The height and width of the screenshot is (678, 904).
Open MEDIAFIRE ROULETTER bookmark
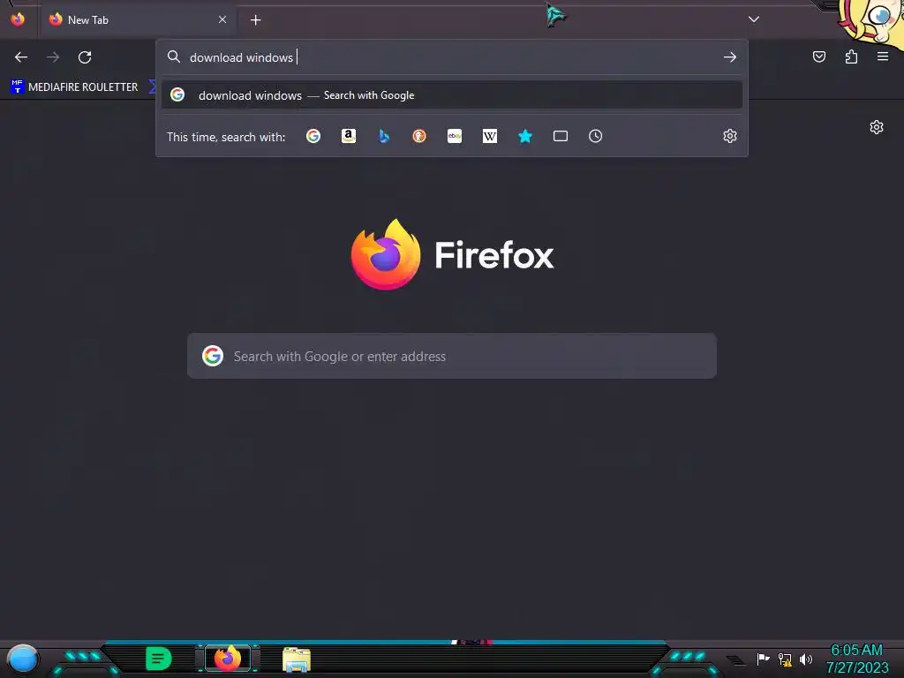74,87
